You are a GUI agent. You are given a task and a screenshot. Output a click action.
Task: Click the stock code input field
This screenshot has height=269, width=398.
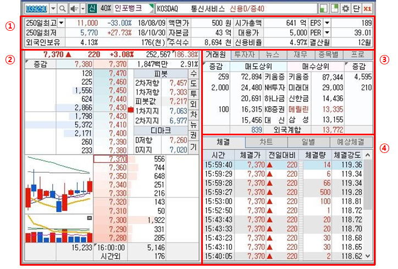(x=36, y=9)
